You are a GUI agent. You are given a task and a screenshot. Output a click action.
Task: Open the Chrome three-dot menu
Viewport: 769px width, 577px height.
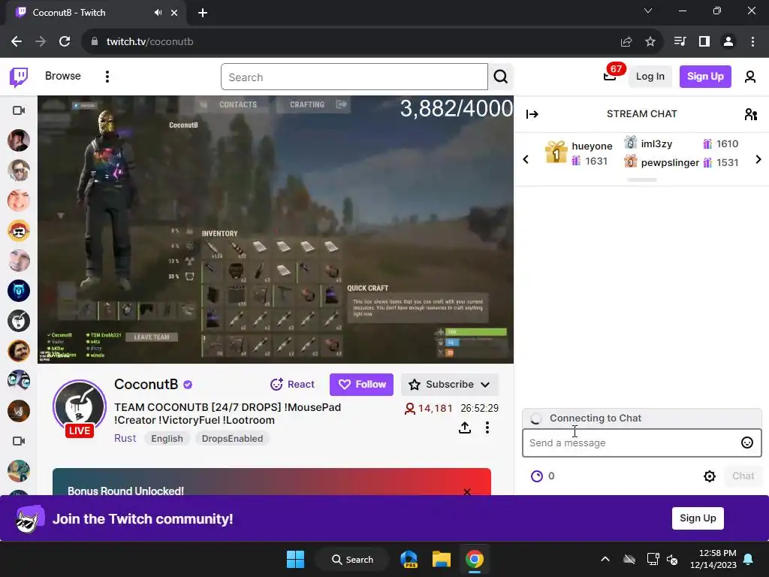(752, 42)
